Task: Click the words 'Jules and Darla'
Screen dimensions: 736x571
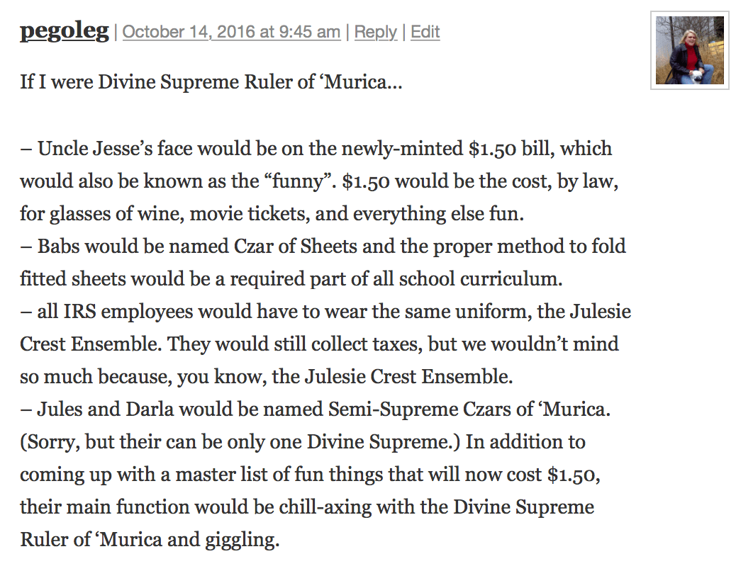Action: pos(99,409)
